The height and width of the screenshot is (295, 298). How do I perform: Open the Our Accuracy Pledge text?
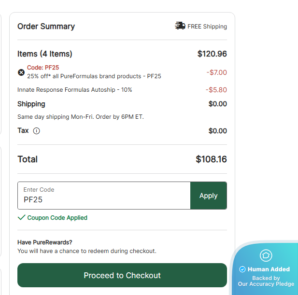[x=266, y=284]
